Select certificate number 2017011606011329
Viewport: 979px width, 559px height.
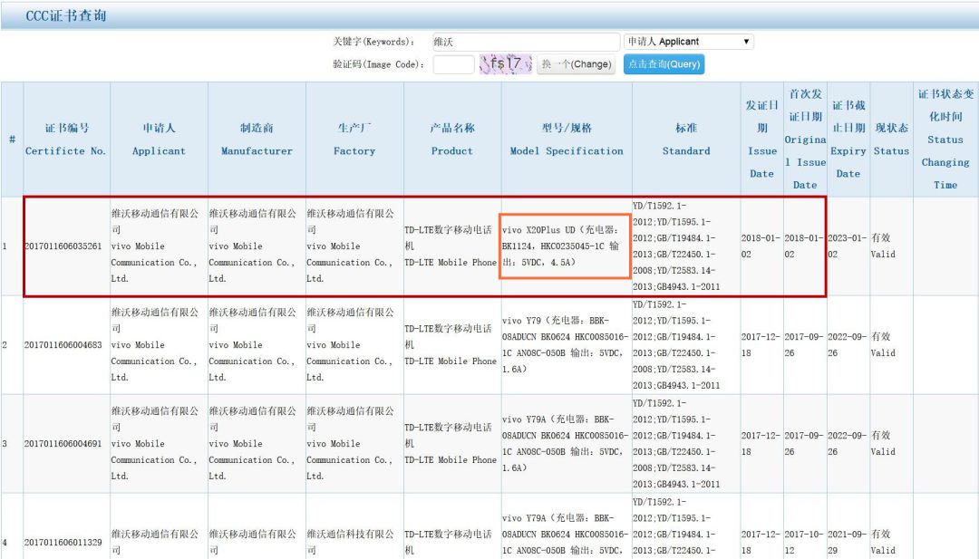[63, 542]
